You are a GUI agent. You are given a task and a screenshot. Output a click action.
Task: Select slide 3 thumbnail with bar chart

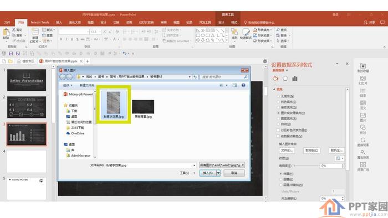click(27, 134)
